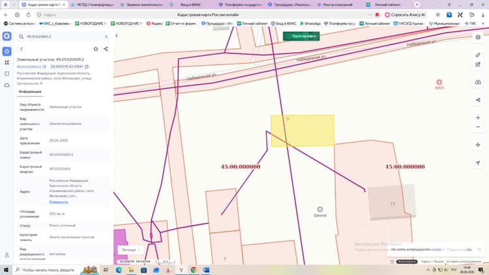Screen dimensions: 489x275
Task: Open the map layers button
Action: (478, 37)
